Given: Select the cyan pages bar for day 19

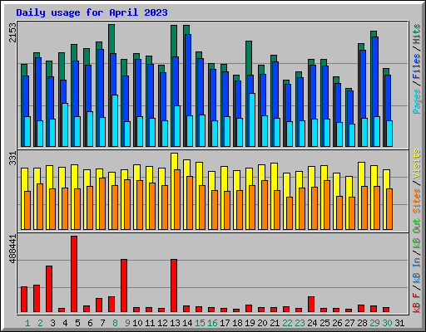Looking at the screenshot, I should pos(252,120).
